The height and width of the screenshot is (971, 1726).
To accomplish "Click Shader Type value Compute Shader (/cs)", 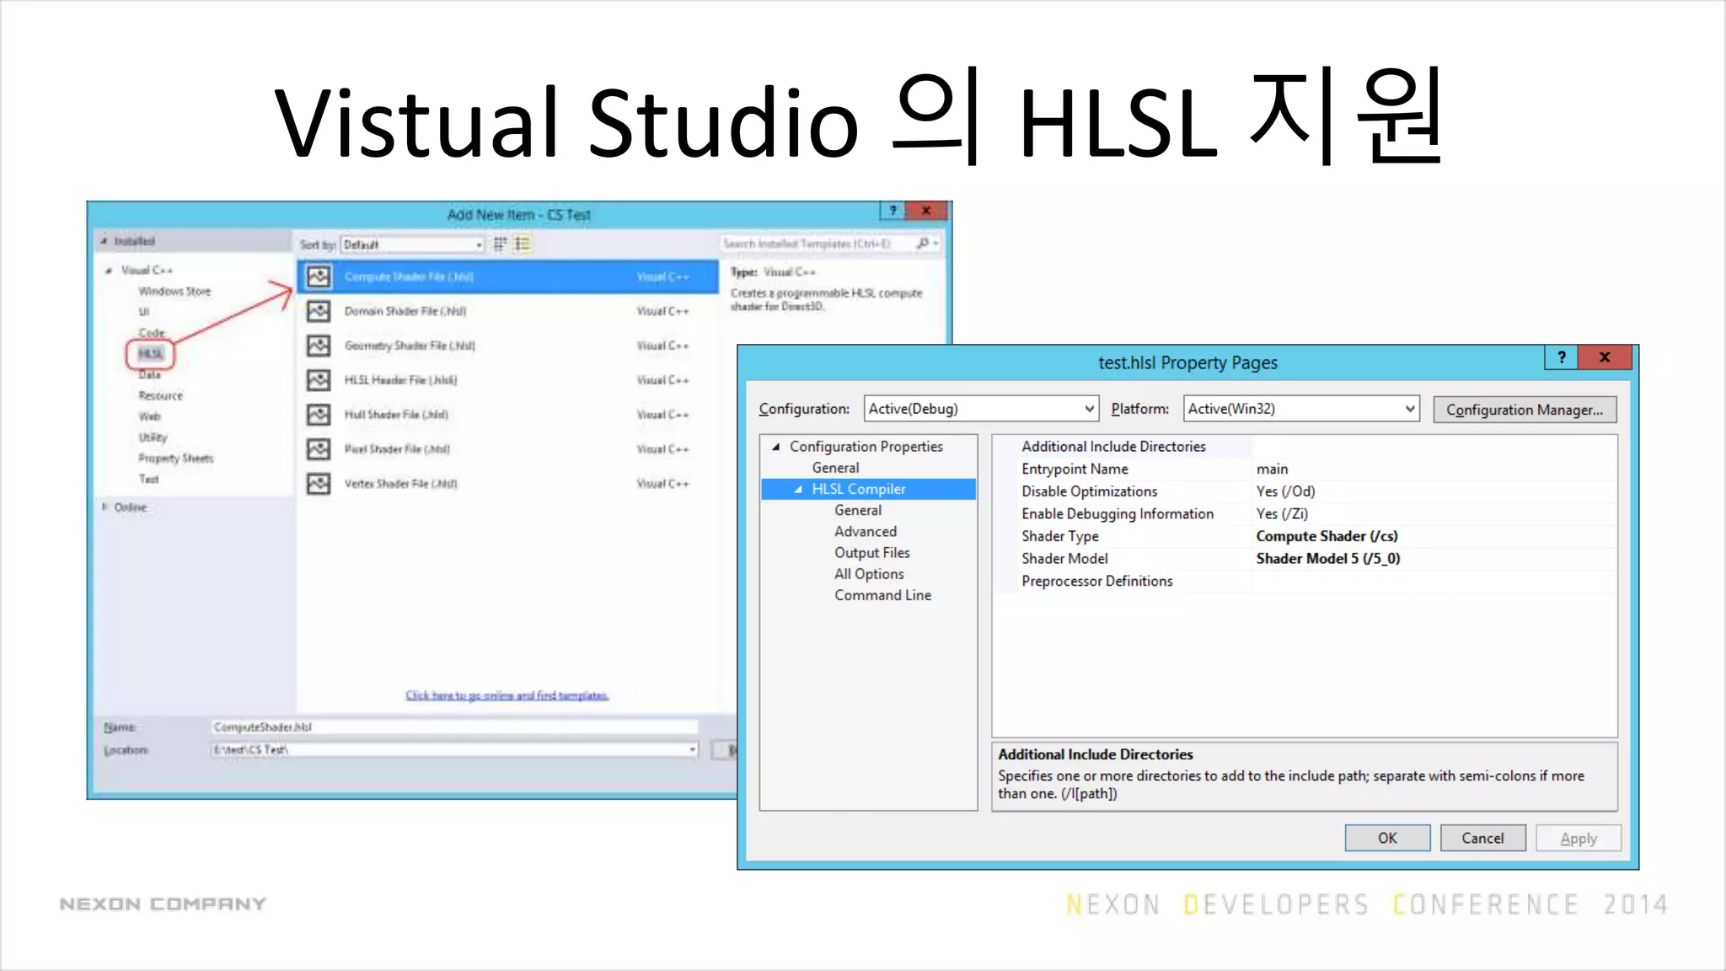I will [x=1327, y=536].
